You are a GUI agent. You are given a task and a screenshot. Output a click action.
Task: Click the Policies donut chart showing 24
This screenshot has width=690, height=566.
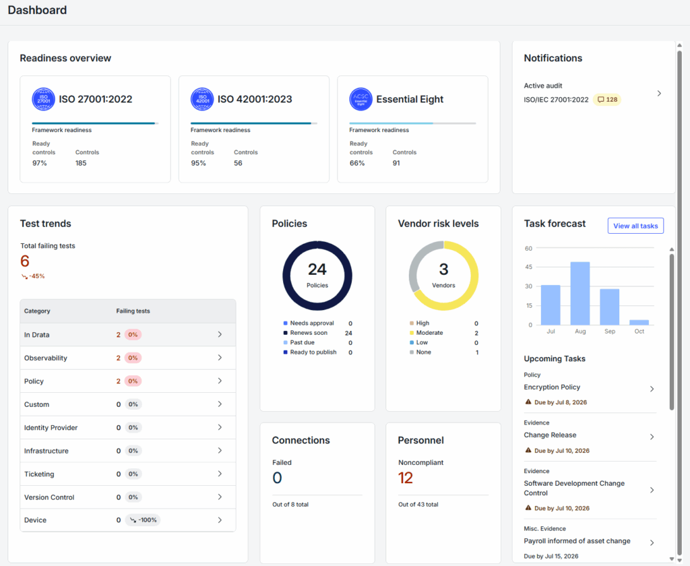click(x=317, y=276)
